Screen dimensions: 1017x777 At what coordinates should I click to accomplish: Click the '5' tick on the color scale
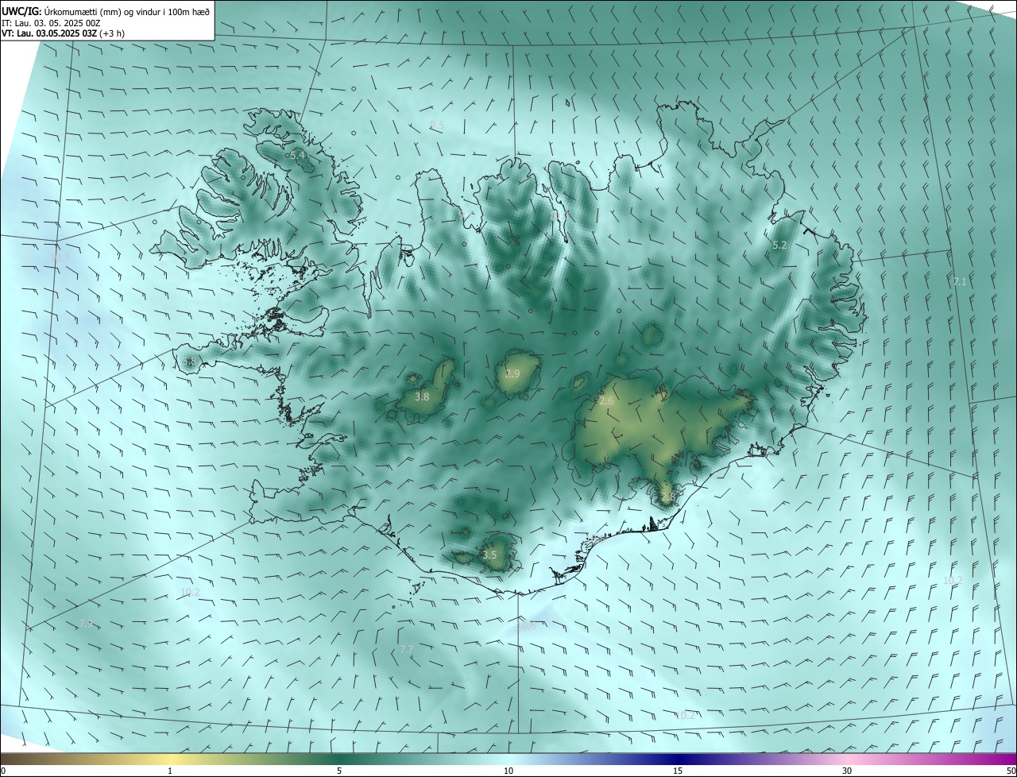click(x=339, y=771)
